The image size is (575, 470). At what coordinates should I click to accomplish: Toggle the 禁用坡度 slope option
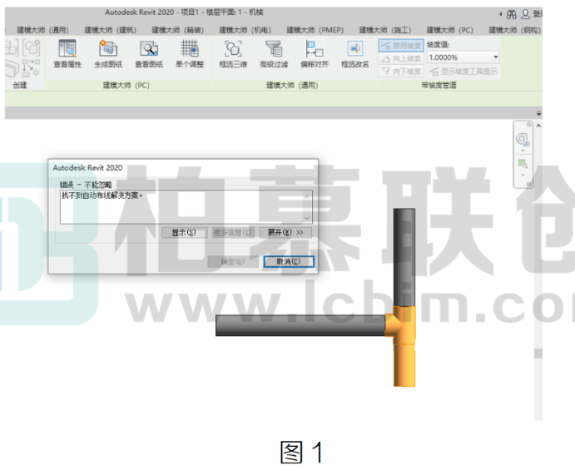click(401, 46)
